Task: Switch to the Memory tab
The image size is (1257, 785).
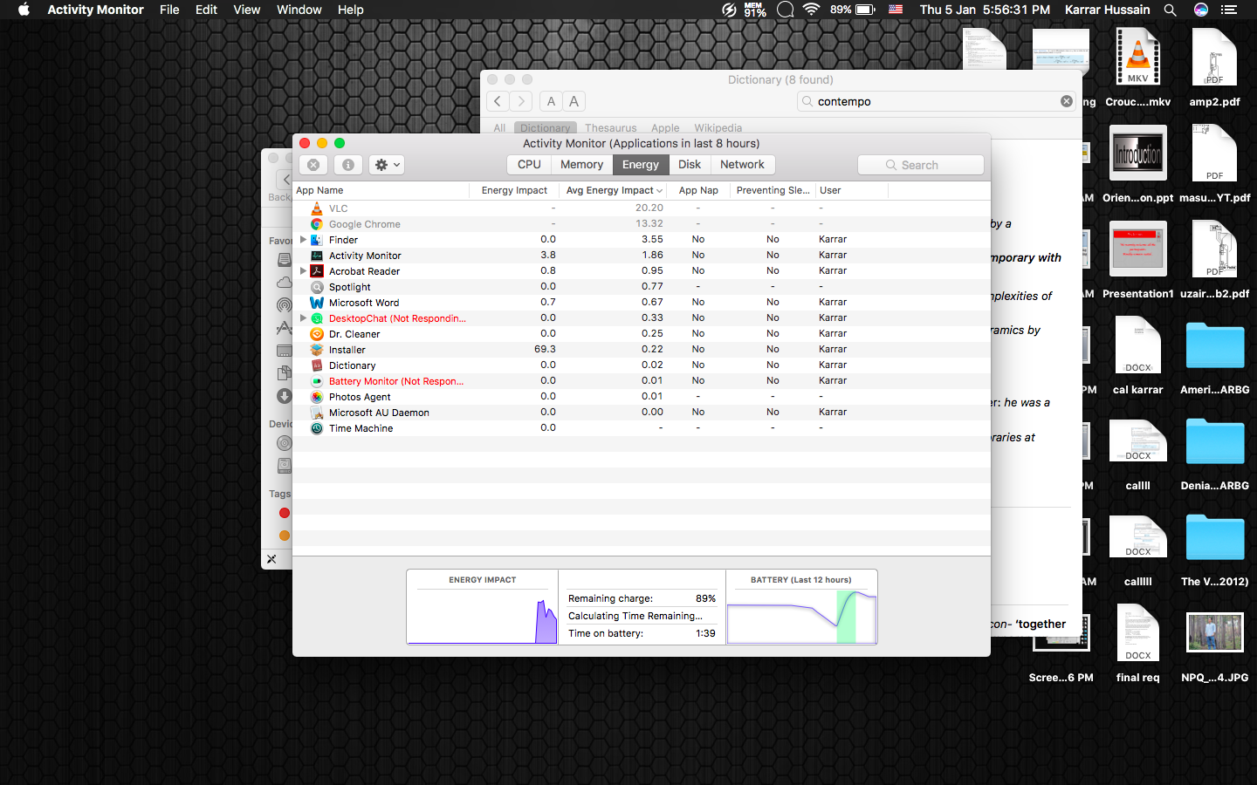Action: pos(581,164)
